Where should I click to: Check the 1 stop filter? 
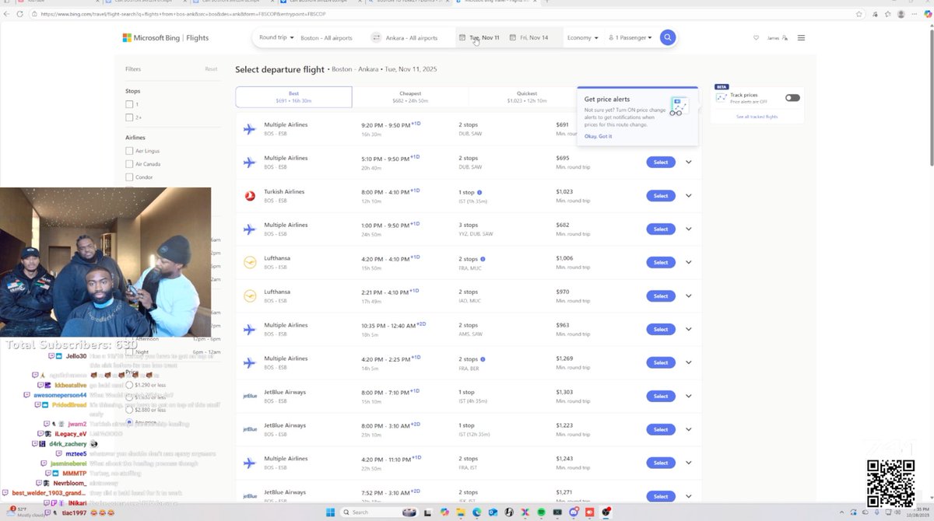pos(129,104)
